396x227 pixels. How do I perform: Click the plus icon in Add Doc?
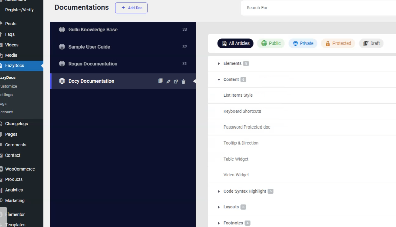point(123,8)
